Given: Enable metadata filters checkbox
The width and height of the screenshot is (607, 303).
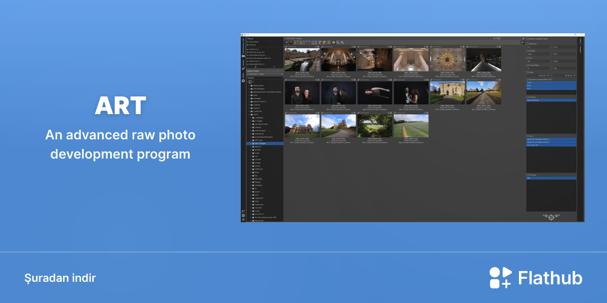Looking at the screenshot, I should [528, 39].
